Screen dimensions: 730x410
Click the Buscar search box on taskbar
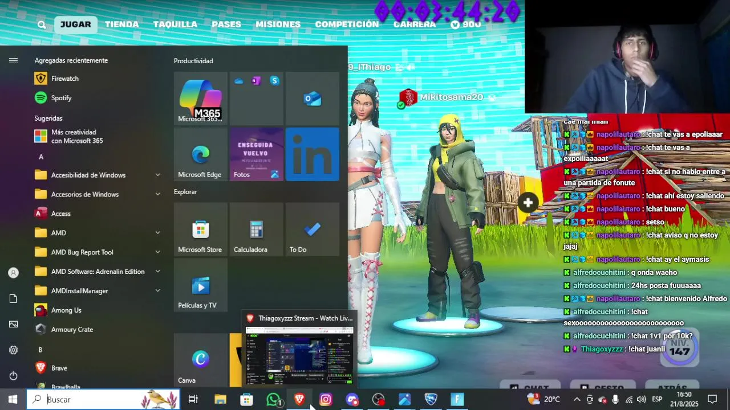click(103, 400)
